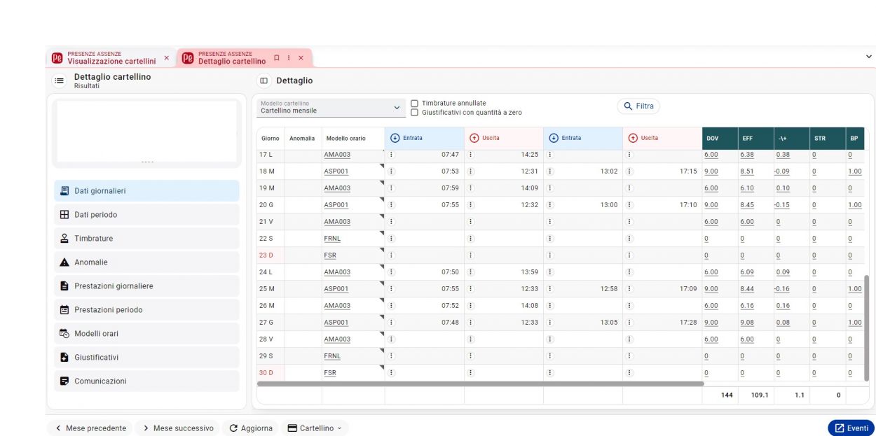876x436 pixels.
Task: Open Timbrature section
Action: tap(146, 239)
